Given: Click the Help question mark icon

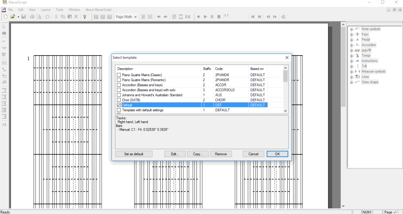Looking at the screenshot, I should tap(85, 17).
